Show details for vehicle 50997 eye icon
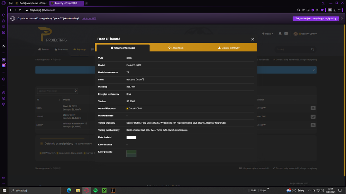The image size is (346, 194). tap(313, 125)
